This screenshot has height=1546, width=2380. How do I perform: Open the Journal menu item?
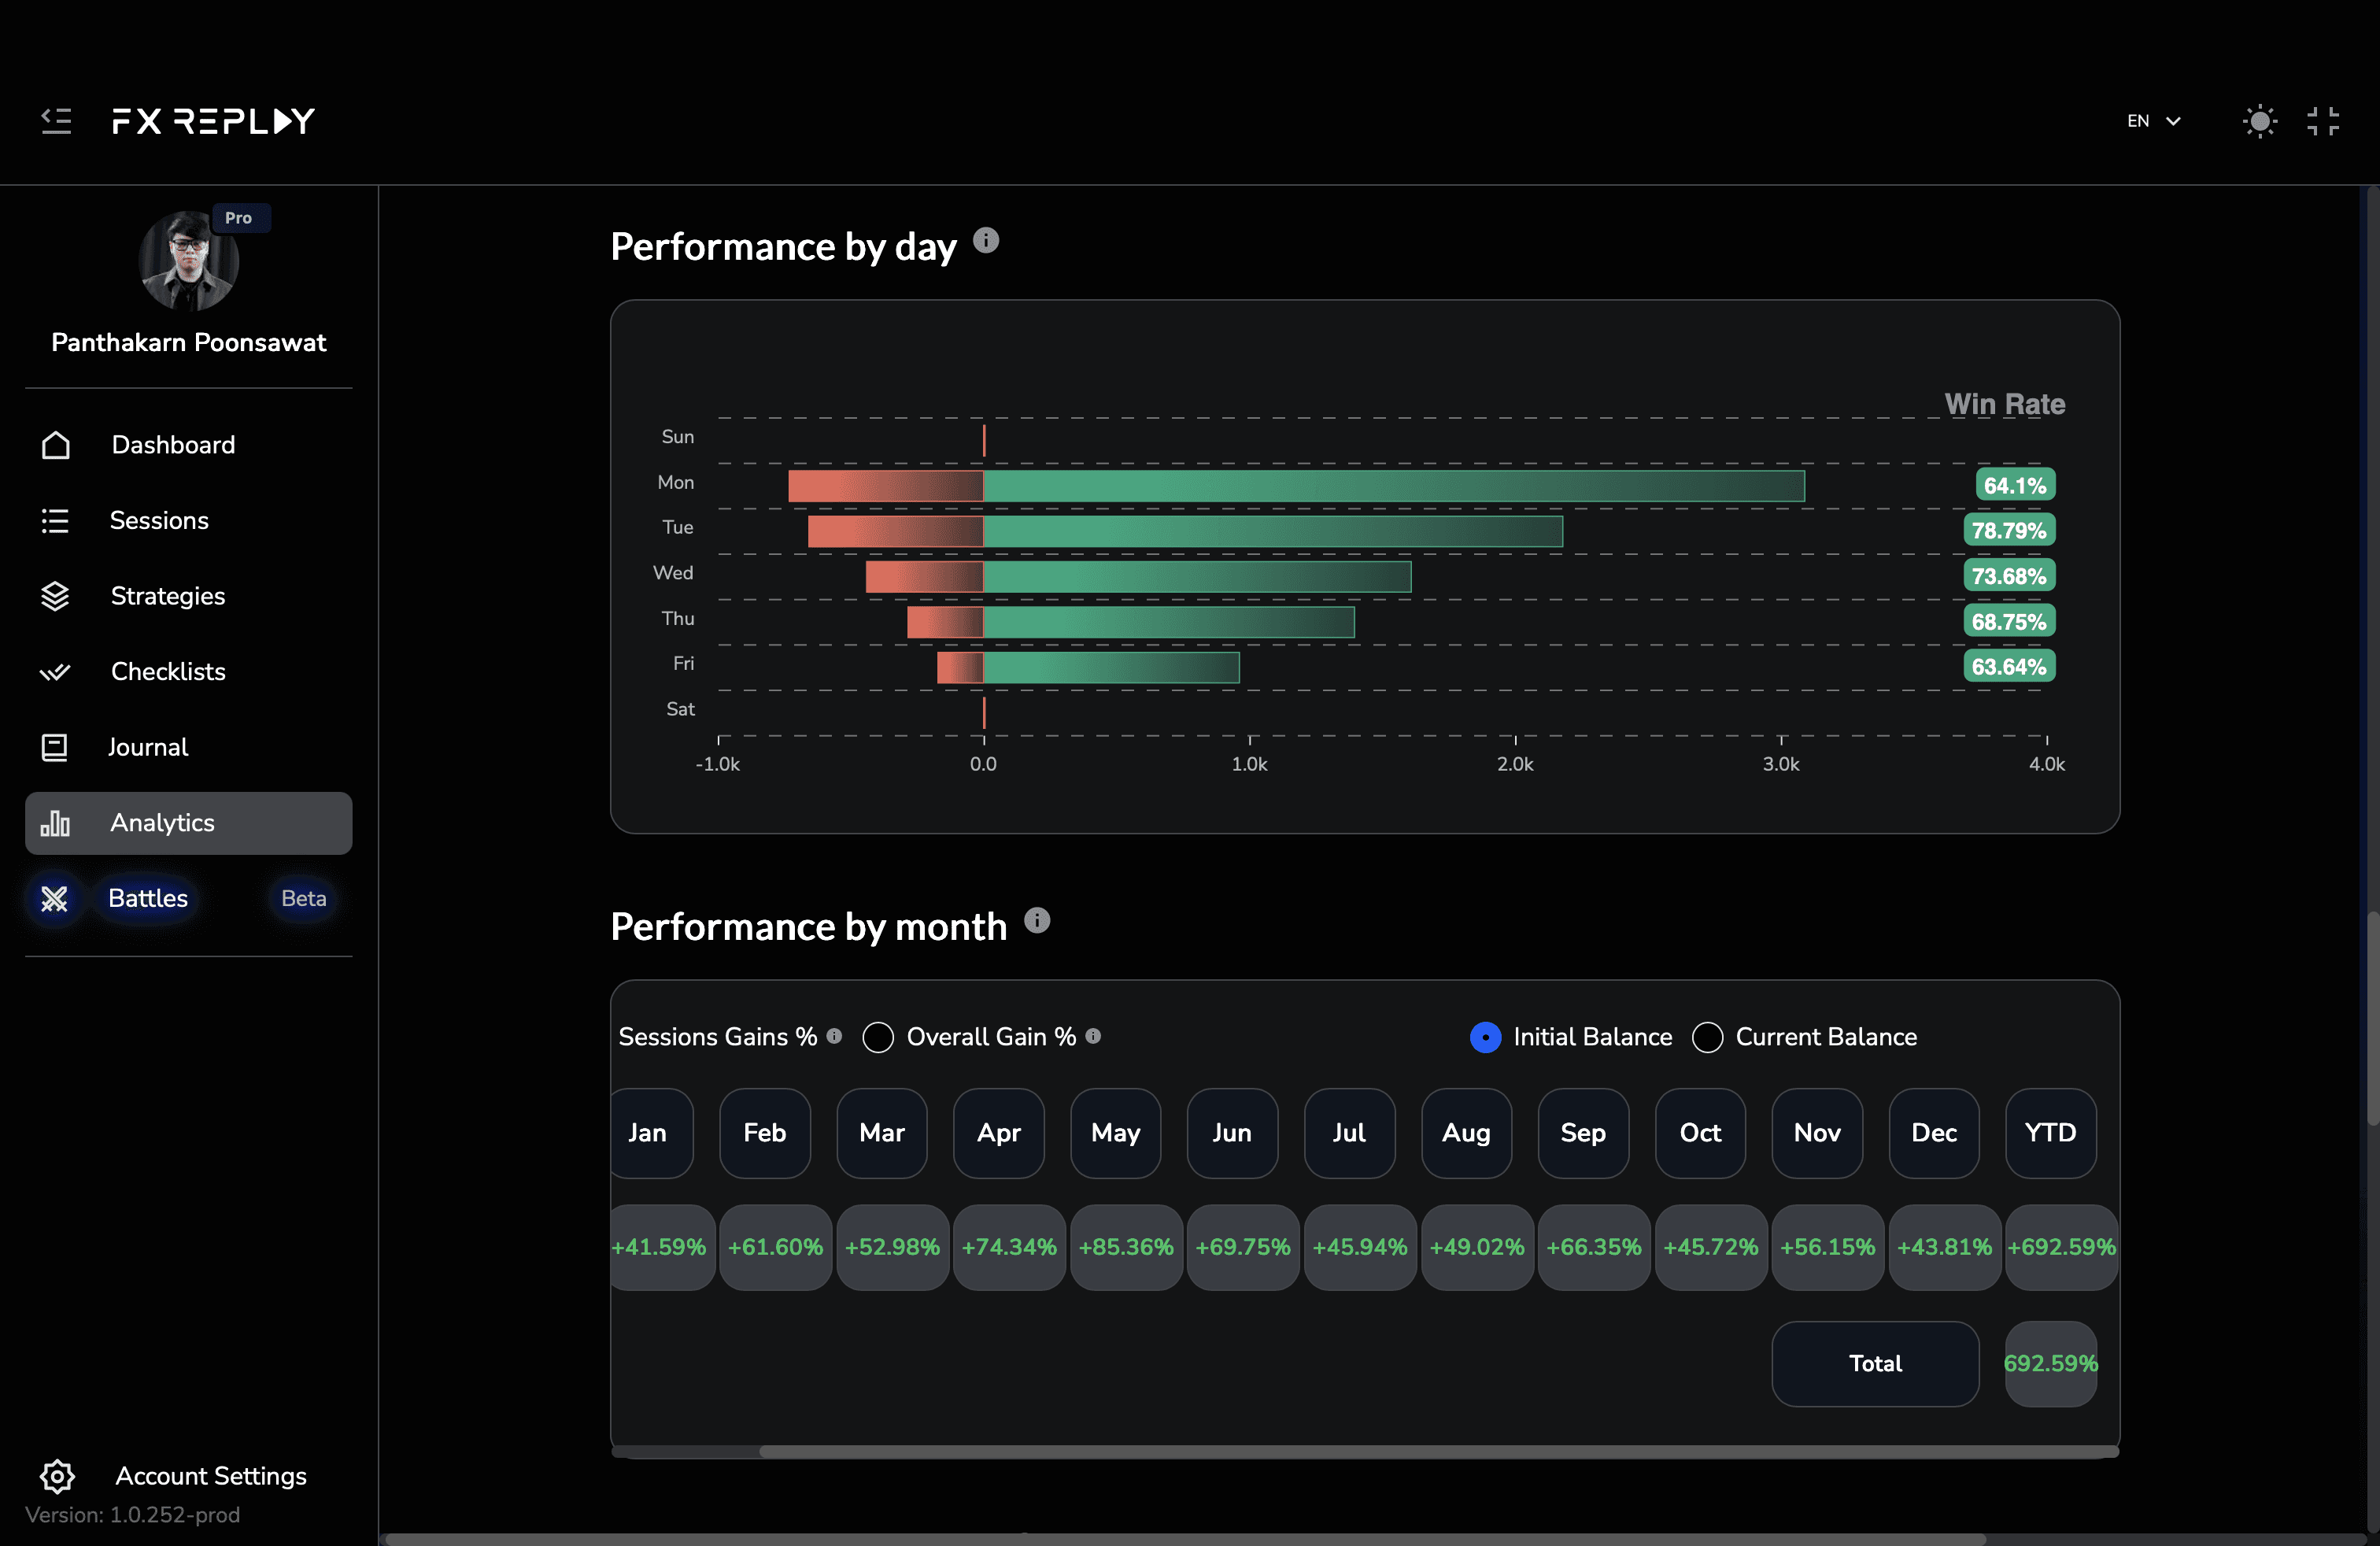coord(147,747)
